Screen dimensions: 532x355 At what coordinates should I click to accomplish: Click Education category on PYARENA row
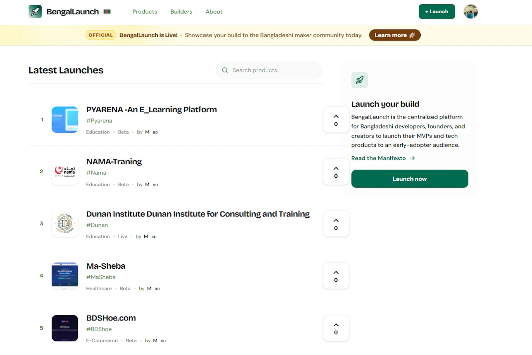(x=98, y=132)
